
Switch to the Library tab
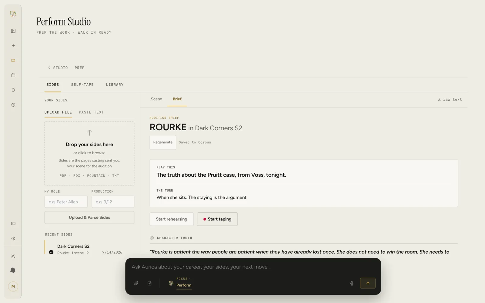115,85
